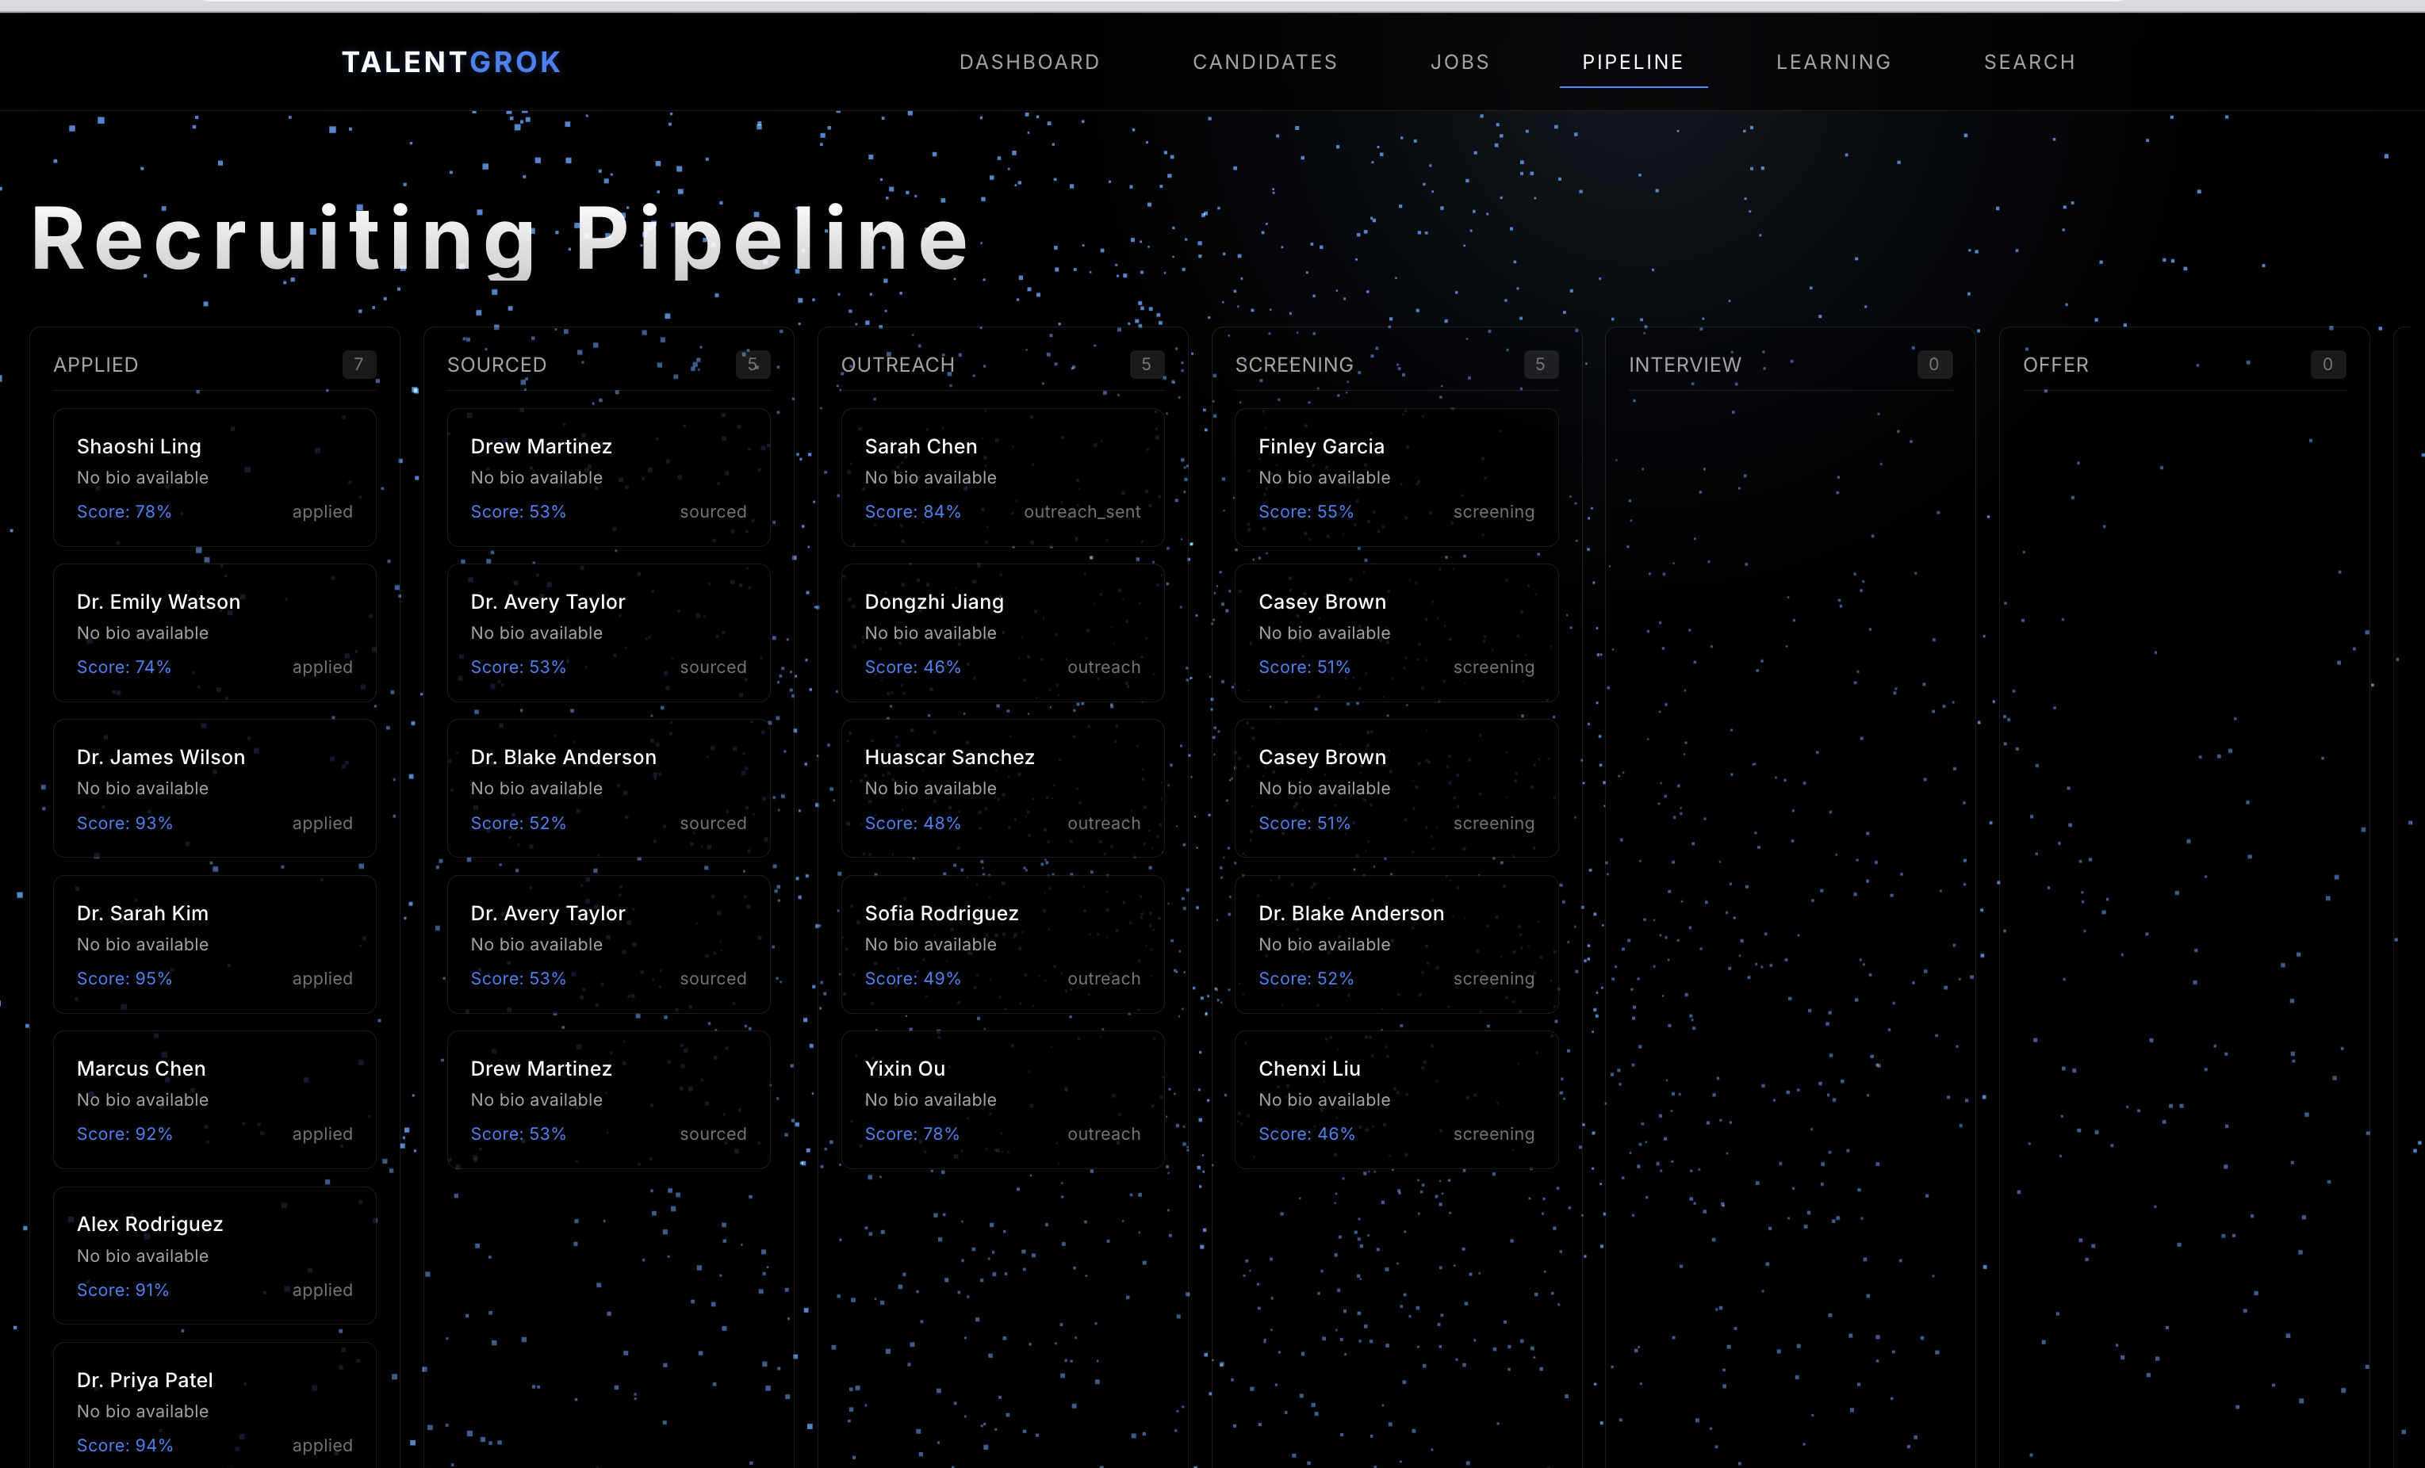The width and height of the screenshot is (2425, 1468).
Task: Open the Dashboard nav tab
Action: 1029,62
